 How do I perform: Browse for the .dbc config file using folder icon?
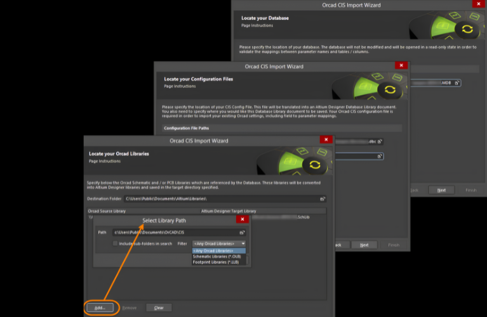[380, 141]
